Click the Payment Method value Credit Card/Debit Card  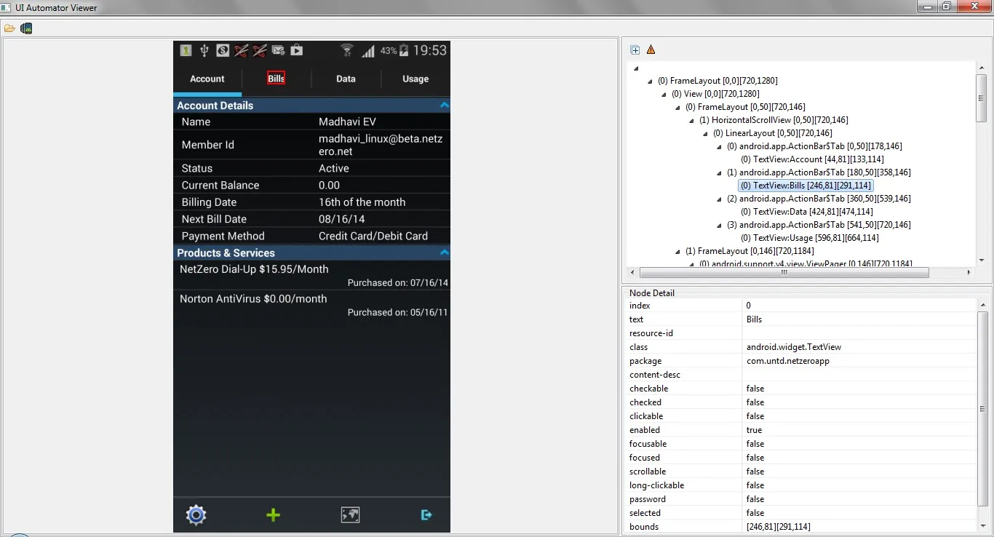373,236
